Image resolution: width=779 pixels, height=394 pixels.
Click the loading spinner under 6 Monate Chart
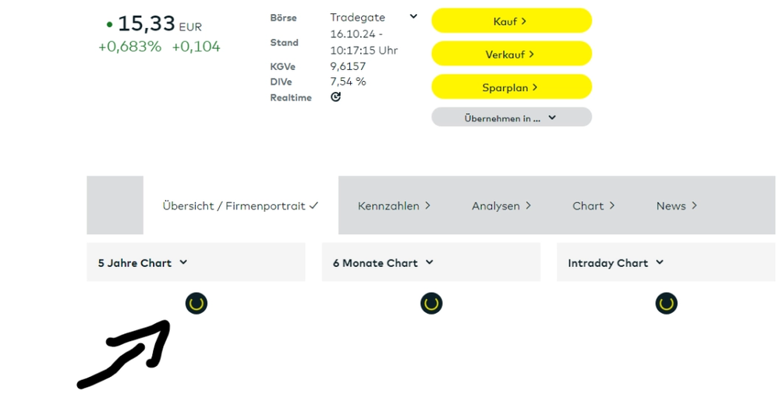click(431, 304)
